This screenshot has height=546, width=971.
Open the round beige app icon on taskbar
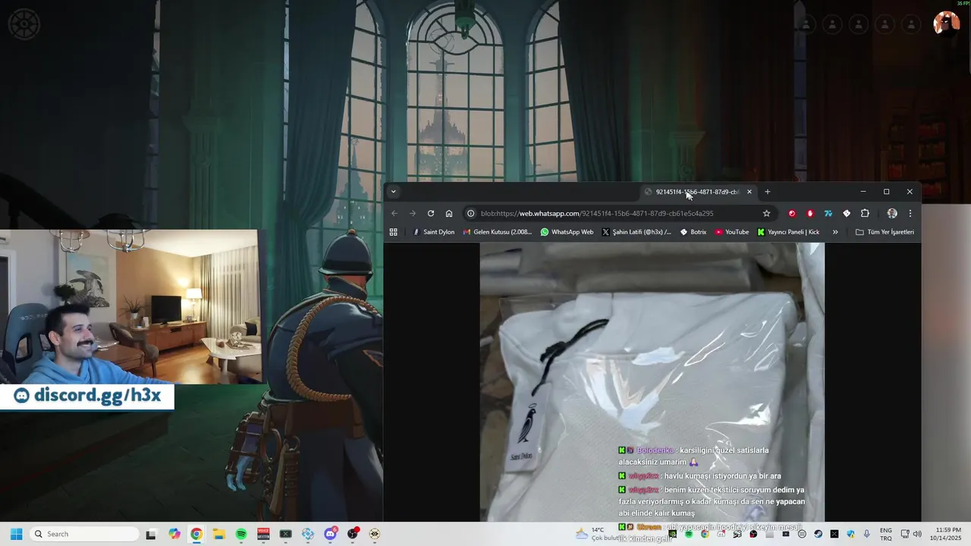375,534
